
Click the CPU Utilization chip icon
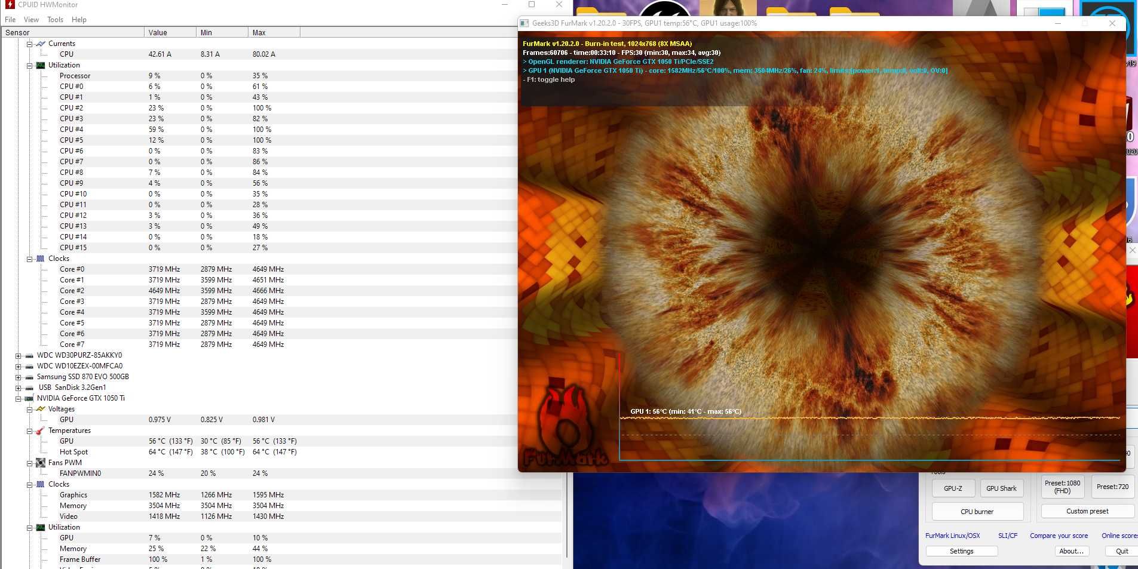pyautogui.click(x=41, y=65)
